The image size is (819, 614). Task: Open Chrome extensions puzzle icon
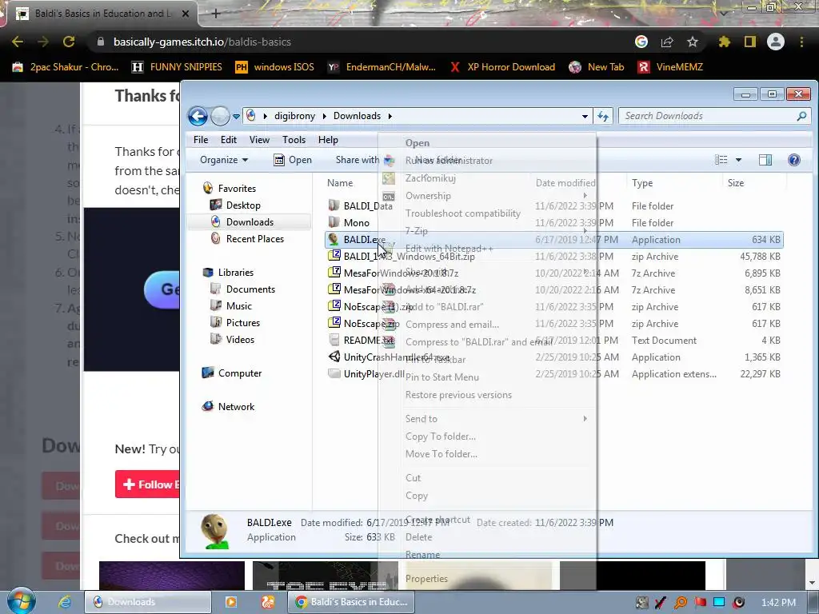725,42
